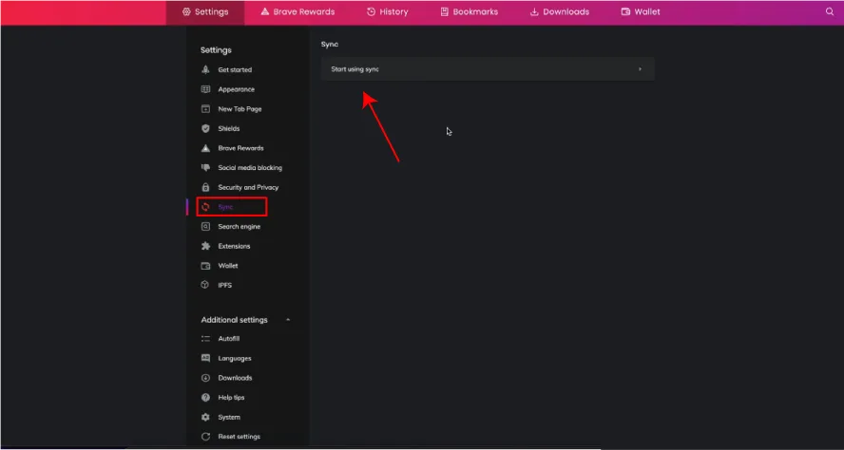Click the Shields shield icon in sidebar
The image size is (844, 450).
click(x=205, y=128)
